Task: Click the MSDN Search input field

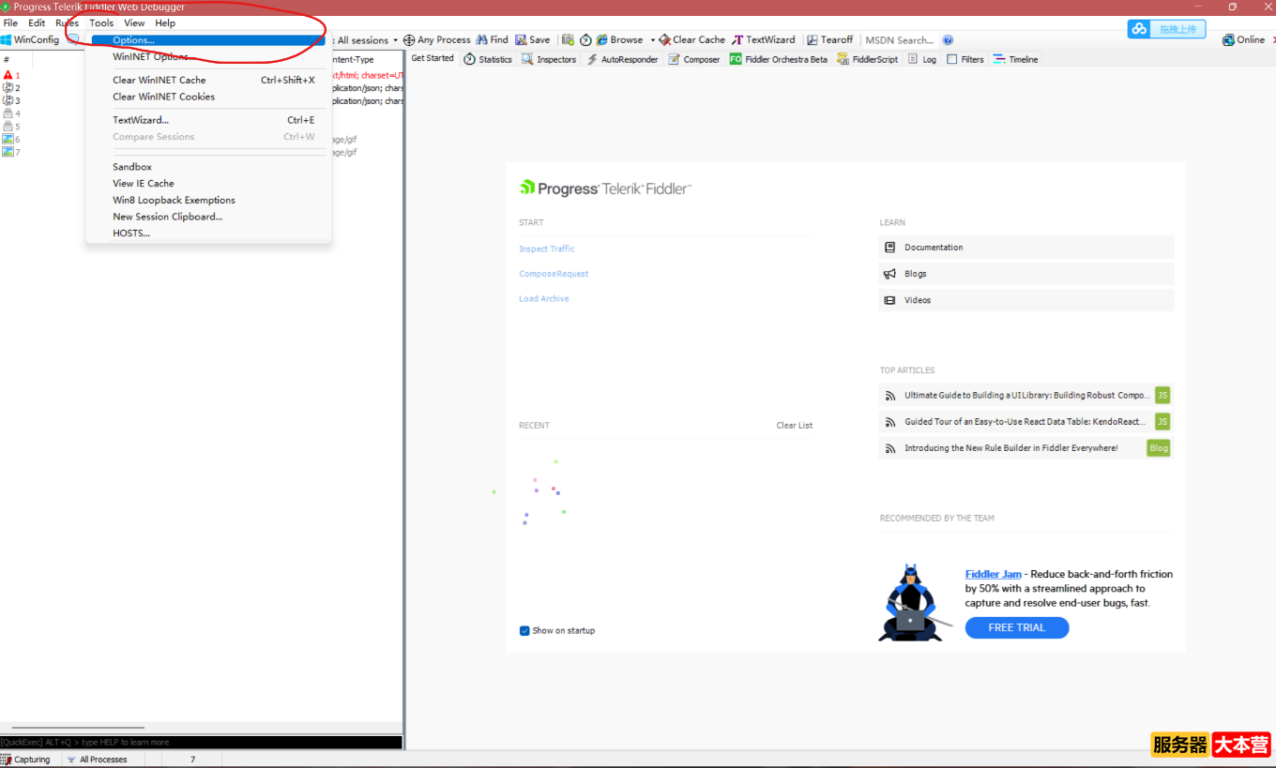Action: tap(899, 40)
